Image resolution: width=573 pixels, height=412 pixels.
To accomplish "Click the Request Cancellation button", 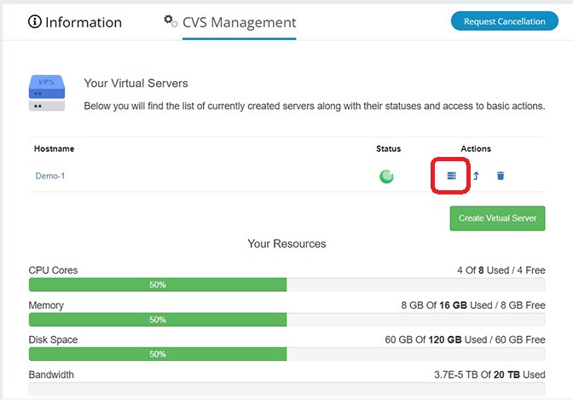I will coord(504,21).
